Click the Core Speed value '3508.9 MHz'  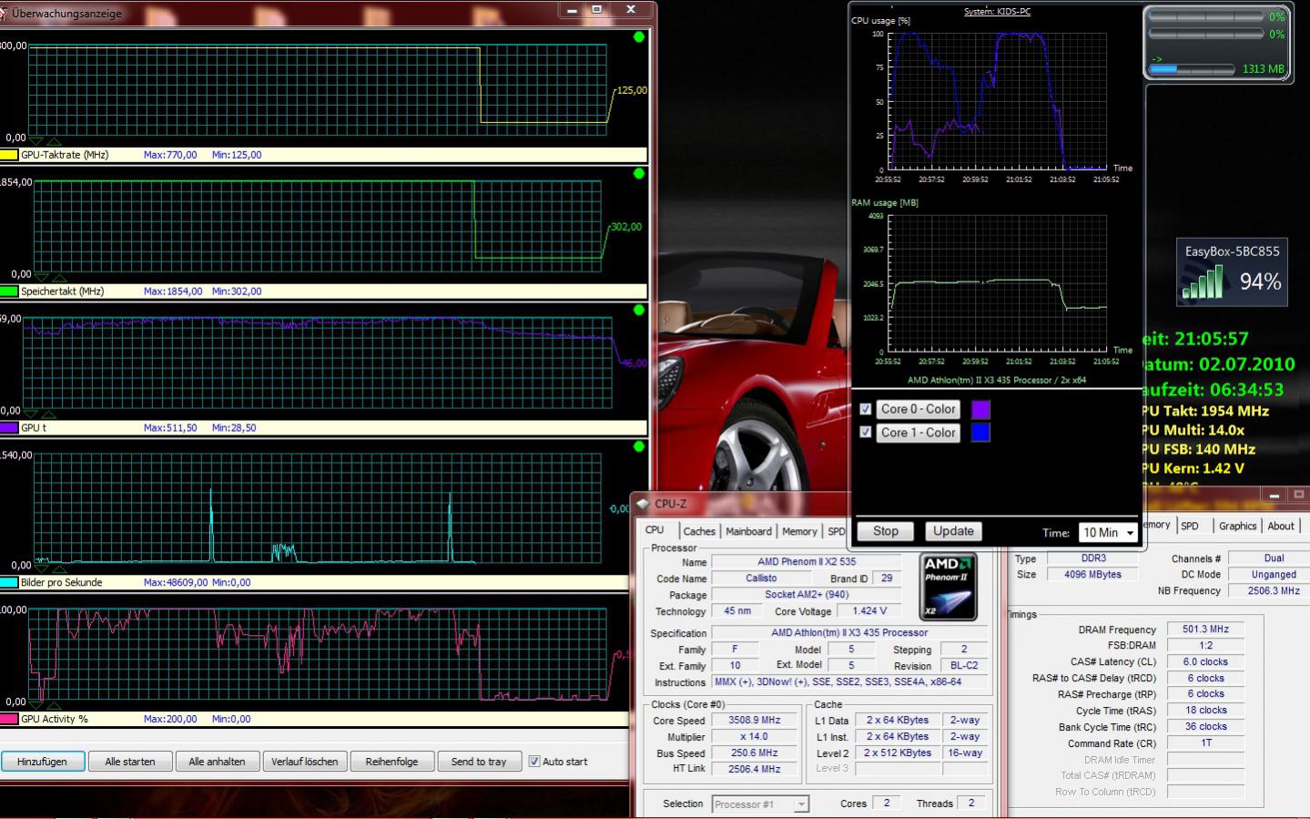coord(755,720)
